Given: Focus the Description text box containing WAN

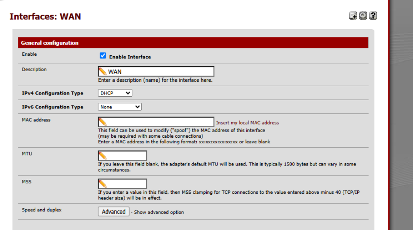Looking at the screenshot, I should coord(159,71).
